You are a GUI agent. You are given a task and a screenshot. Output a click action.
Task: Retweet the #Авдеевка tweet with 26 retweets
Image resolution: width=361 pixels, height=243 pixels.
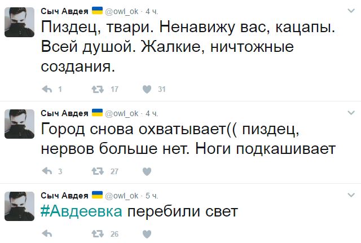[98, 234]
